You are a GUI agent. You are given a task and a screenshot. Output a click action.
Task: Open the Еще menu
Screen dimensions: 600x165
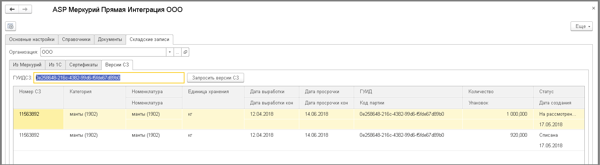[x=582, y=26]
